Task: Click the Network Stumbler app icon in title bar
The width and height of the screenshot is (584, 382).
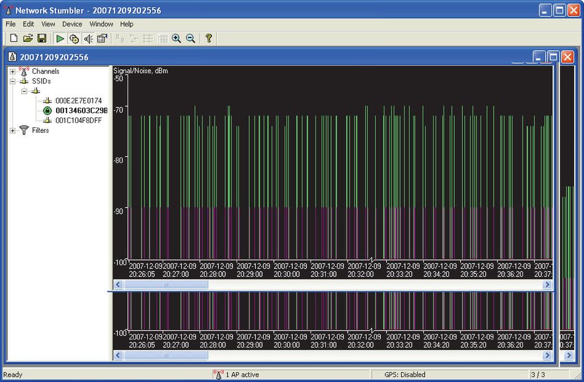Action: pyautogui.click(x=9, y=10)
